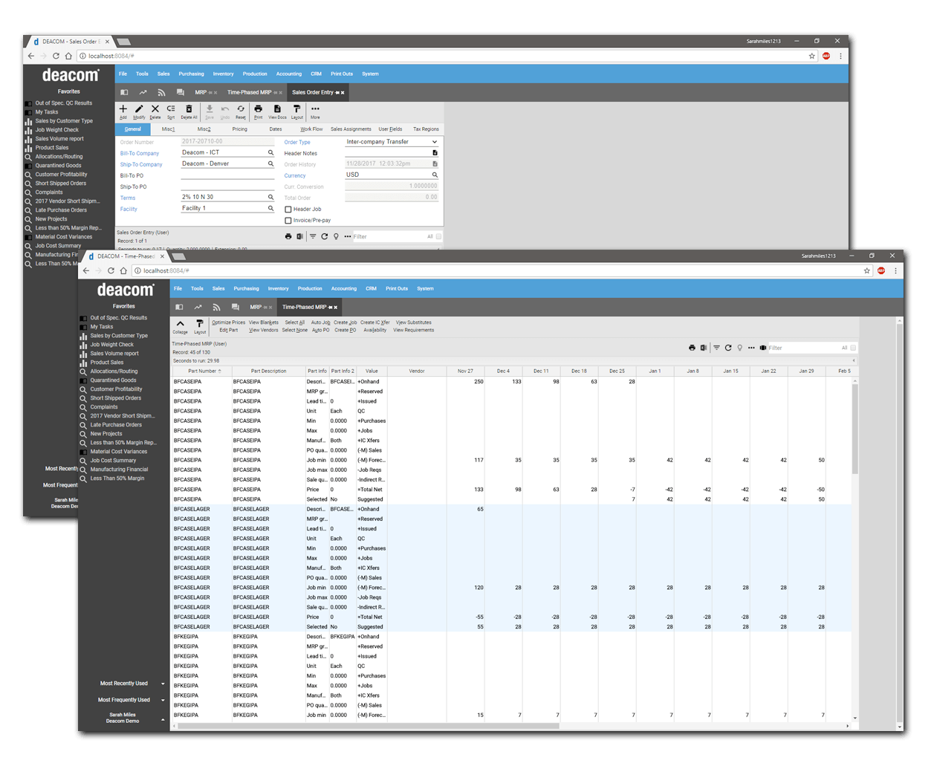Switch to Work Flow tab in Sales Order Entry
Image resolution: width=934 pixels, height=769 pixels.
coord(311,129)
